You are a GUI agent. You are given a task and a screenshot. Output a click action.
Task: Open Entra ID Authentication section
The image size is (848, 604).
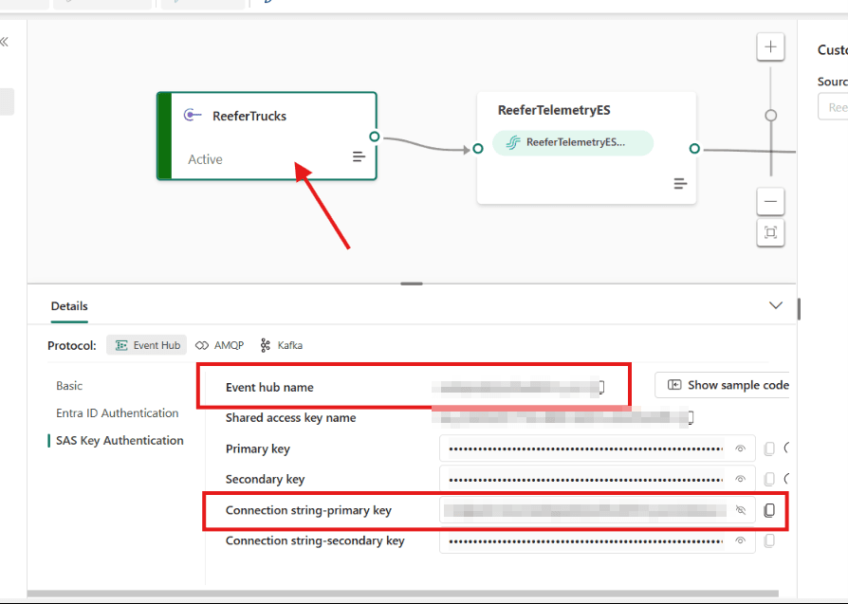click(x=118, y=413)
